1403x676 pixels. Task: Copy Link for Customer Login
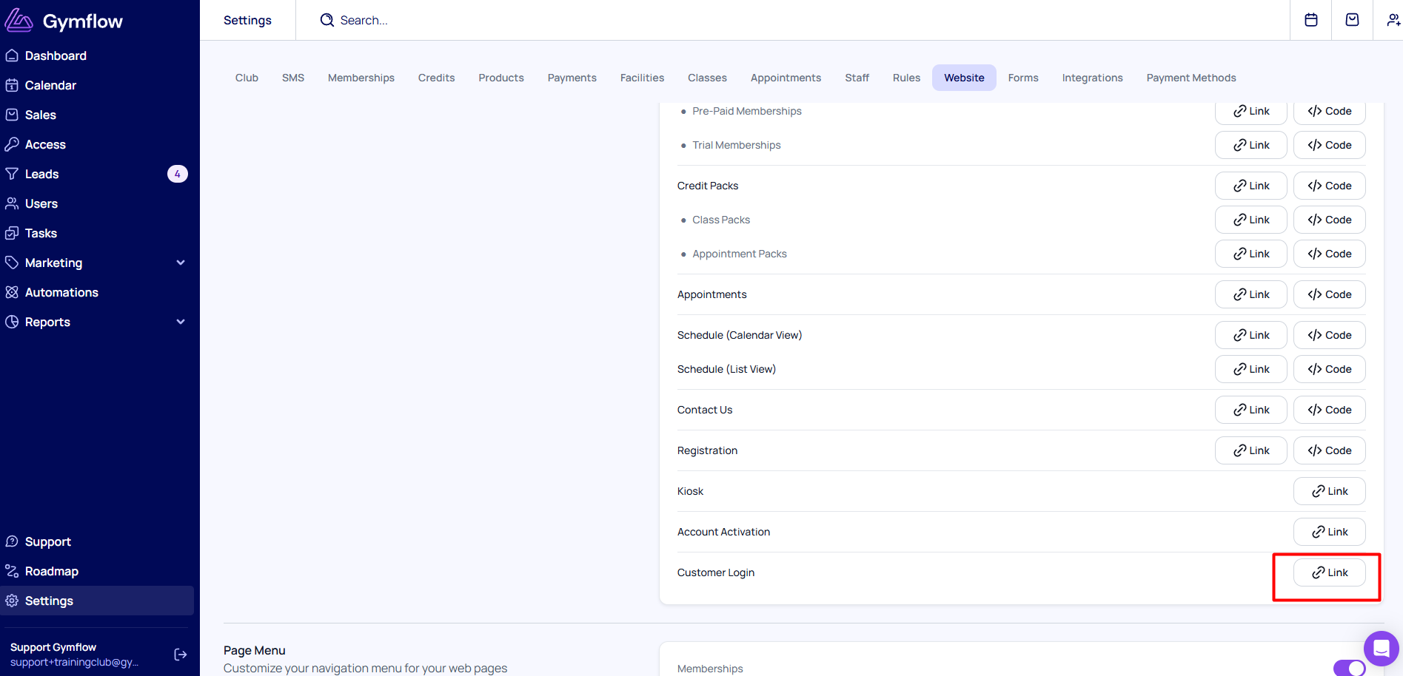1330,572
